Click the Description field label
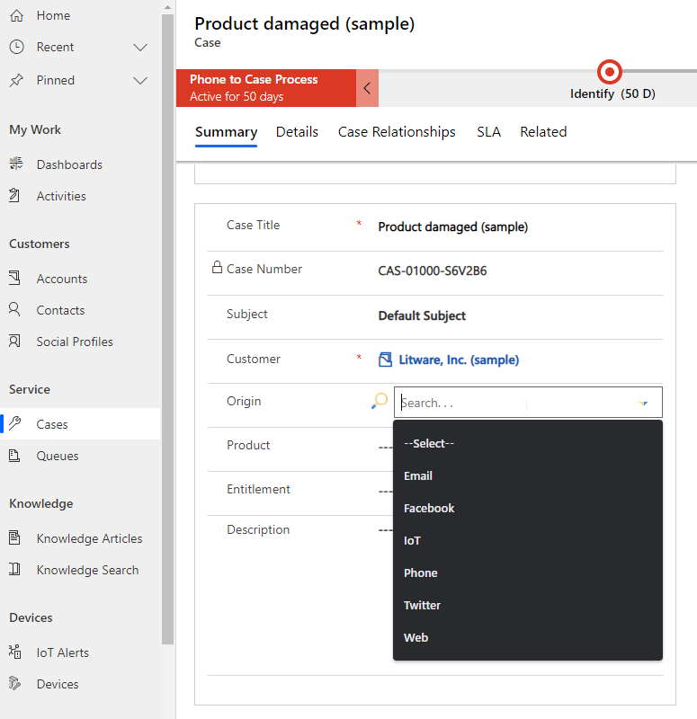The width and height of the screenshot is (697, 719). pos(258,529)
